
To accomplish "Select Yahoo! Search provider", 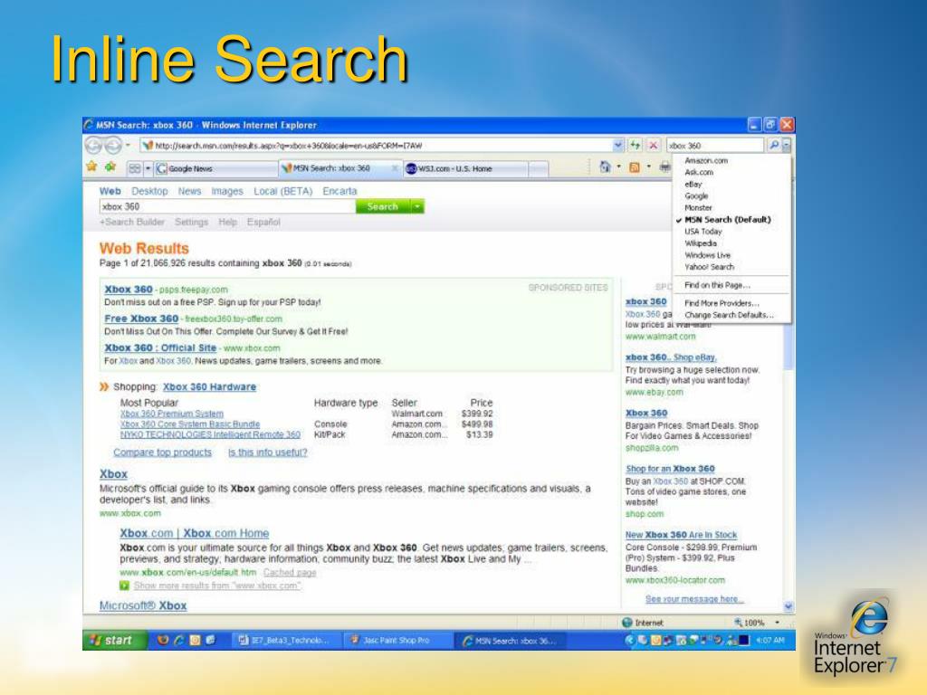I will [710, 267].
